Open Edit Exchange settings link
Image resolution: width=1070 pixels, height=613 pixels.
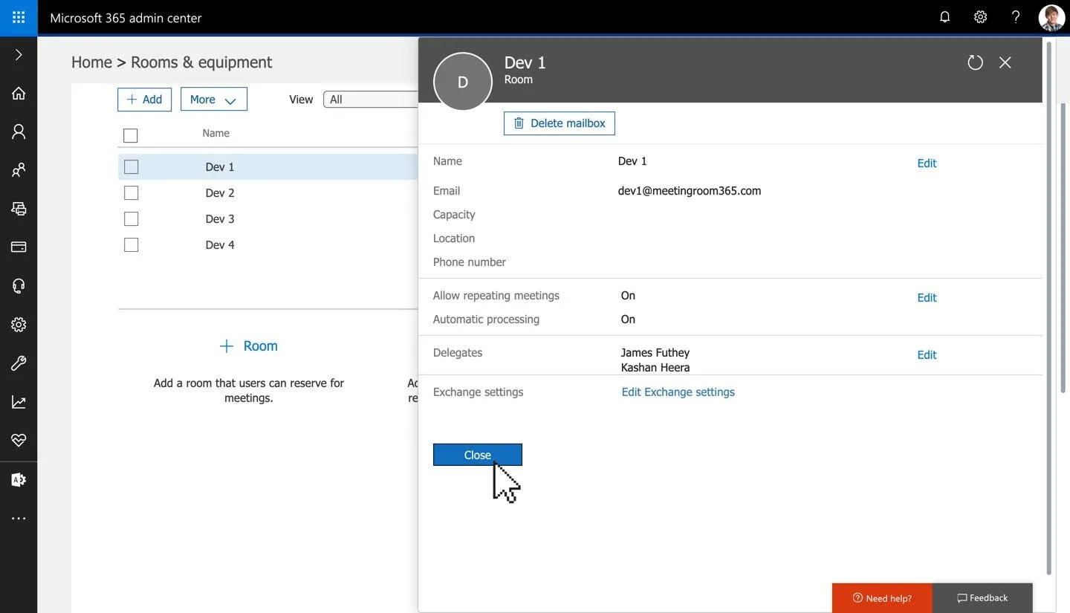click(678, 392)
